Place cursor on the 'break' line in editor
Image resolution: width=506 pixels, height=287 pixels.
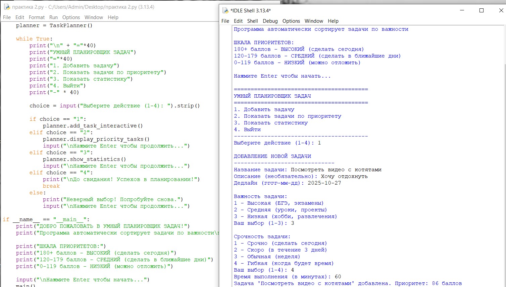click(51, 186)
